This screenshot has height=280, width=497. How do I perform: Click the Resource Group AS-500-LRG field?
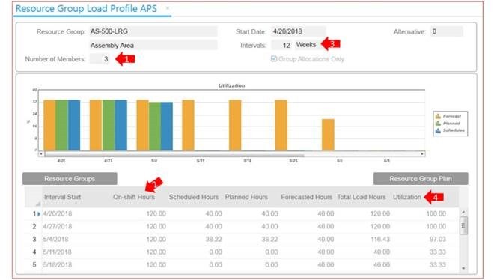(x=153, y=31)
